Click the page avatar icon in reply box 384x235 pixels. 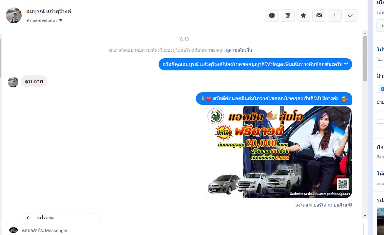point(13,230)
